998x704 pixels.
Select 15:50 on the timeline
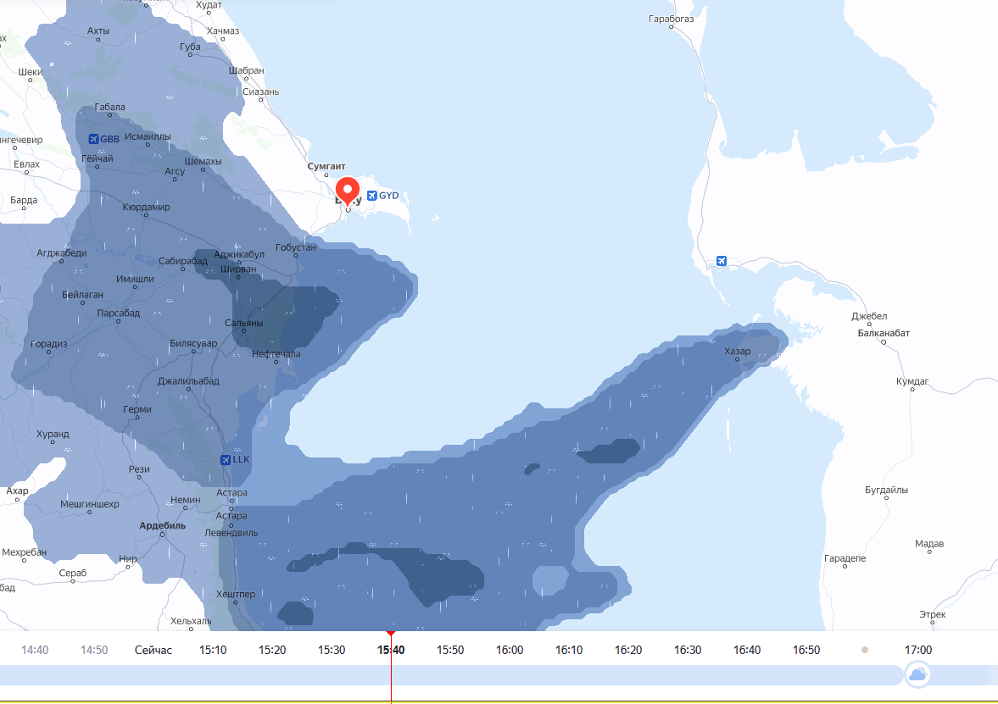click(450, 650)
